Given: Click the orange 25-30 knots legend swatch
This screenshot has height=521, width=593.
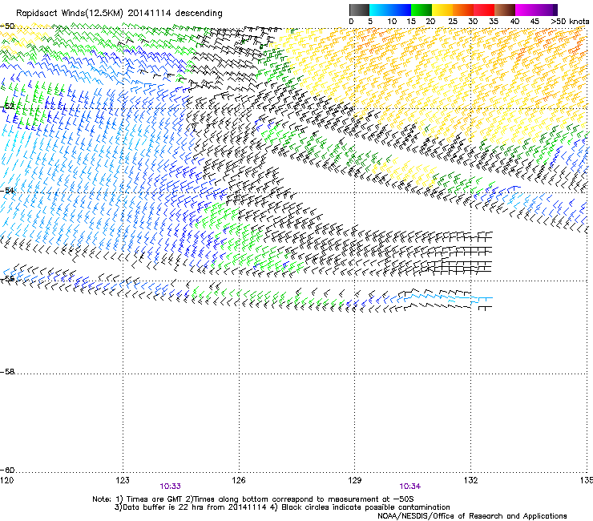Looking at the screenshot, I should 463,10.
